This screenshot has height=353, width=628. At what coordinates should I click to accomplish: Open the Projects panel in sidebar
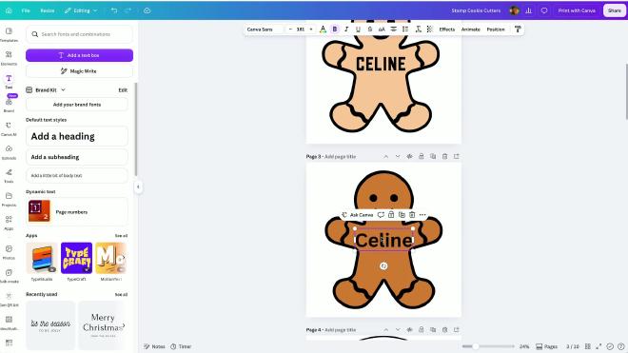9,199
